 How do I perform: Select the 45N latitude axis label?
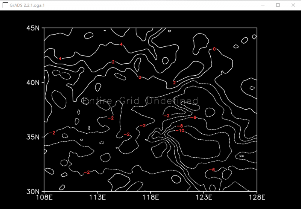[x=33, y=28]
